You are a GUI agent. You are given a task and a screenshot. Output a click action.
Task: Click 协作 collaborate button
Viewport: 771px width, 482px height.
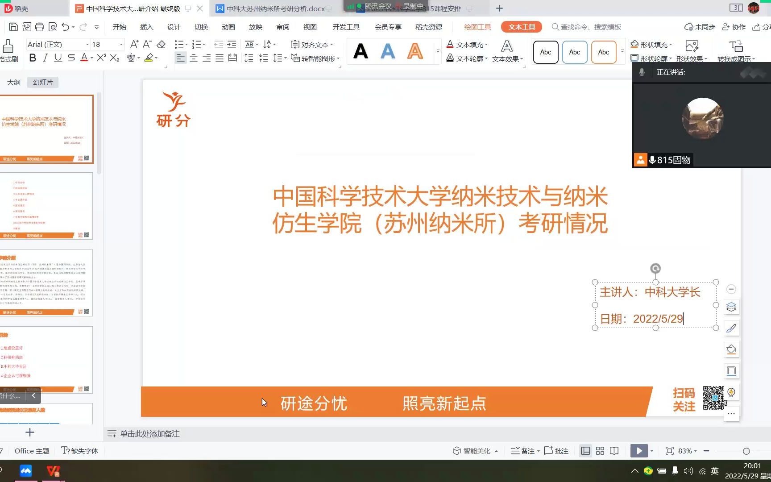[734, 27]
